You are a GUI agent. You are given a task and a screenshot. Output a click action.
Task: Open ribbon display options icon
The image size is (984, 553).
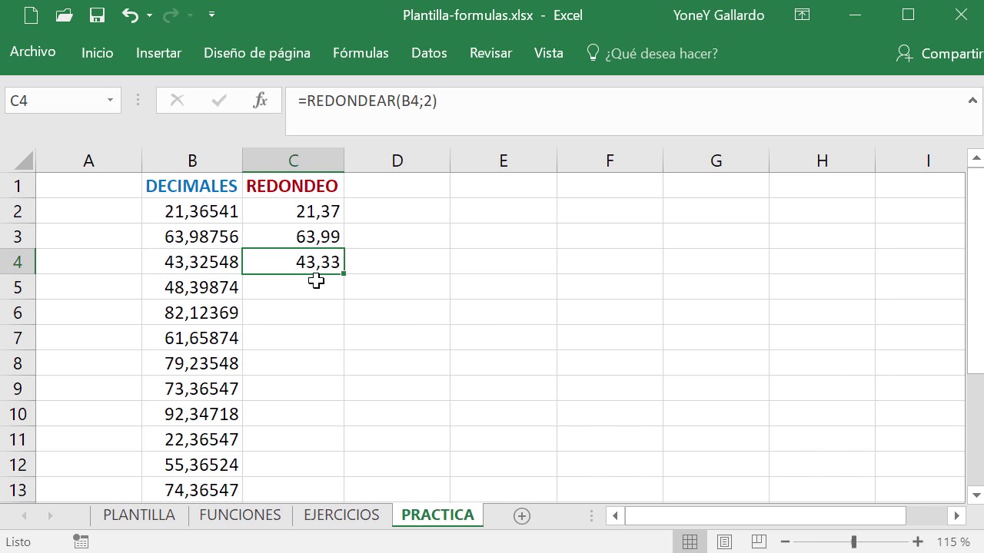802,15
